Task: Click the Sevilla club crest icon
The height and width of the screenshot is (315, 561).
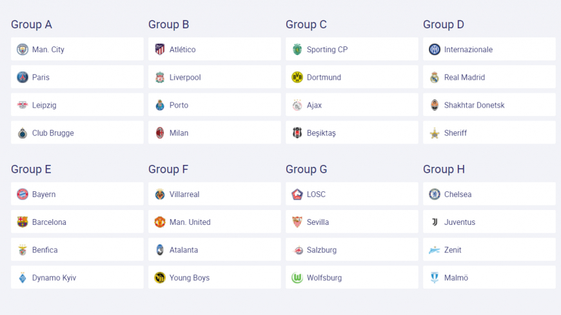Action: [x=297, y=222]
